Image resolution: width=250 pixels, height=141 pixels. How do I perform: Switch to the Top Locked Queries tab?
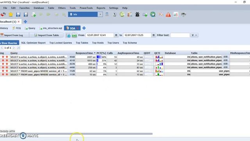pos(61,43)
